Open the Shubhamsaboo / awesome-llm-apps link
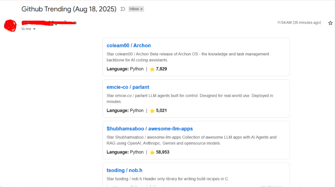The image size is (335, 187). (150, 128)
